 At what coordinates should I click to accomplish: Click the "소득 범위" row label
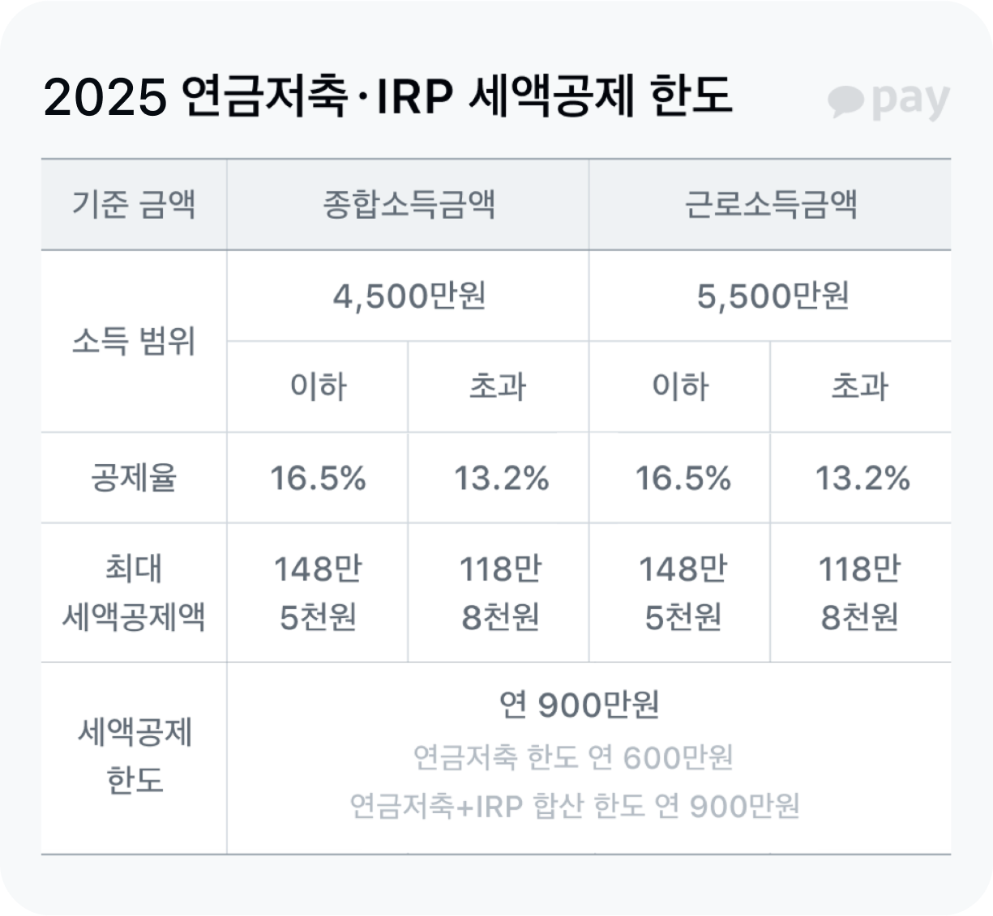click(x=134, y=341)
